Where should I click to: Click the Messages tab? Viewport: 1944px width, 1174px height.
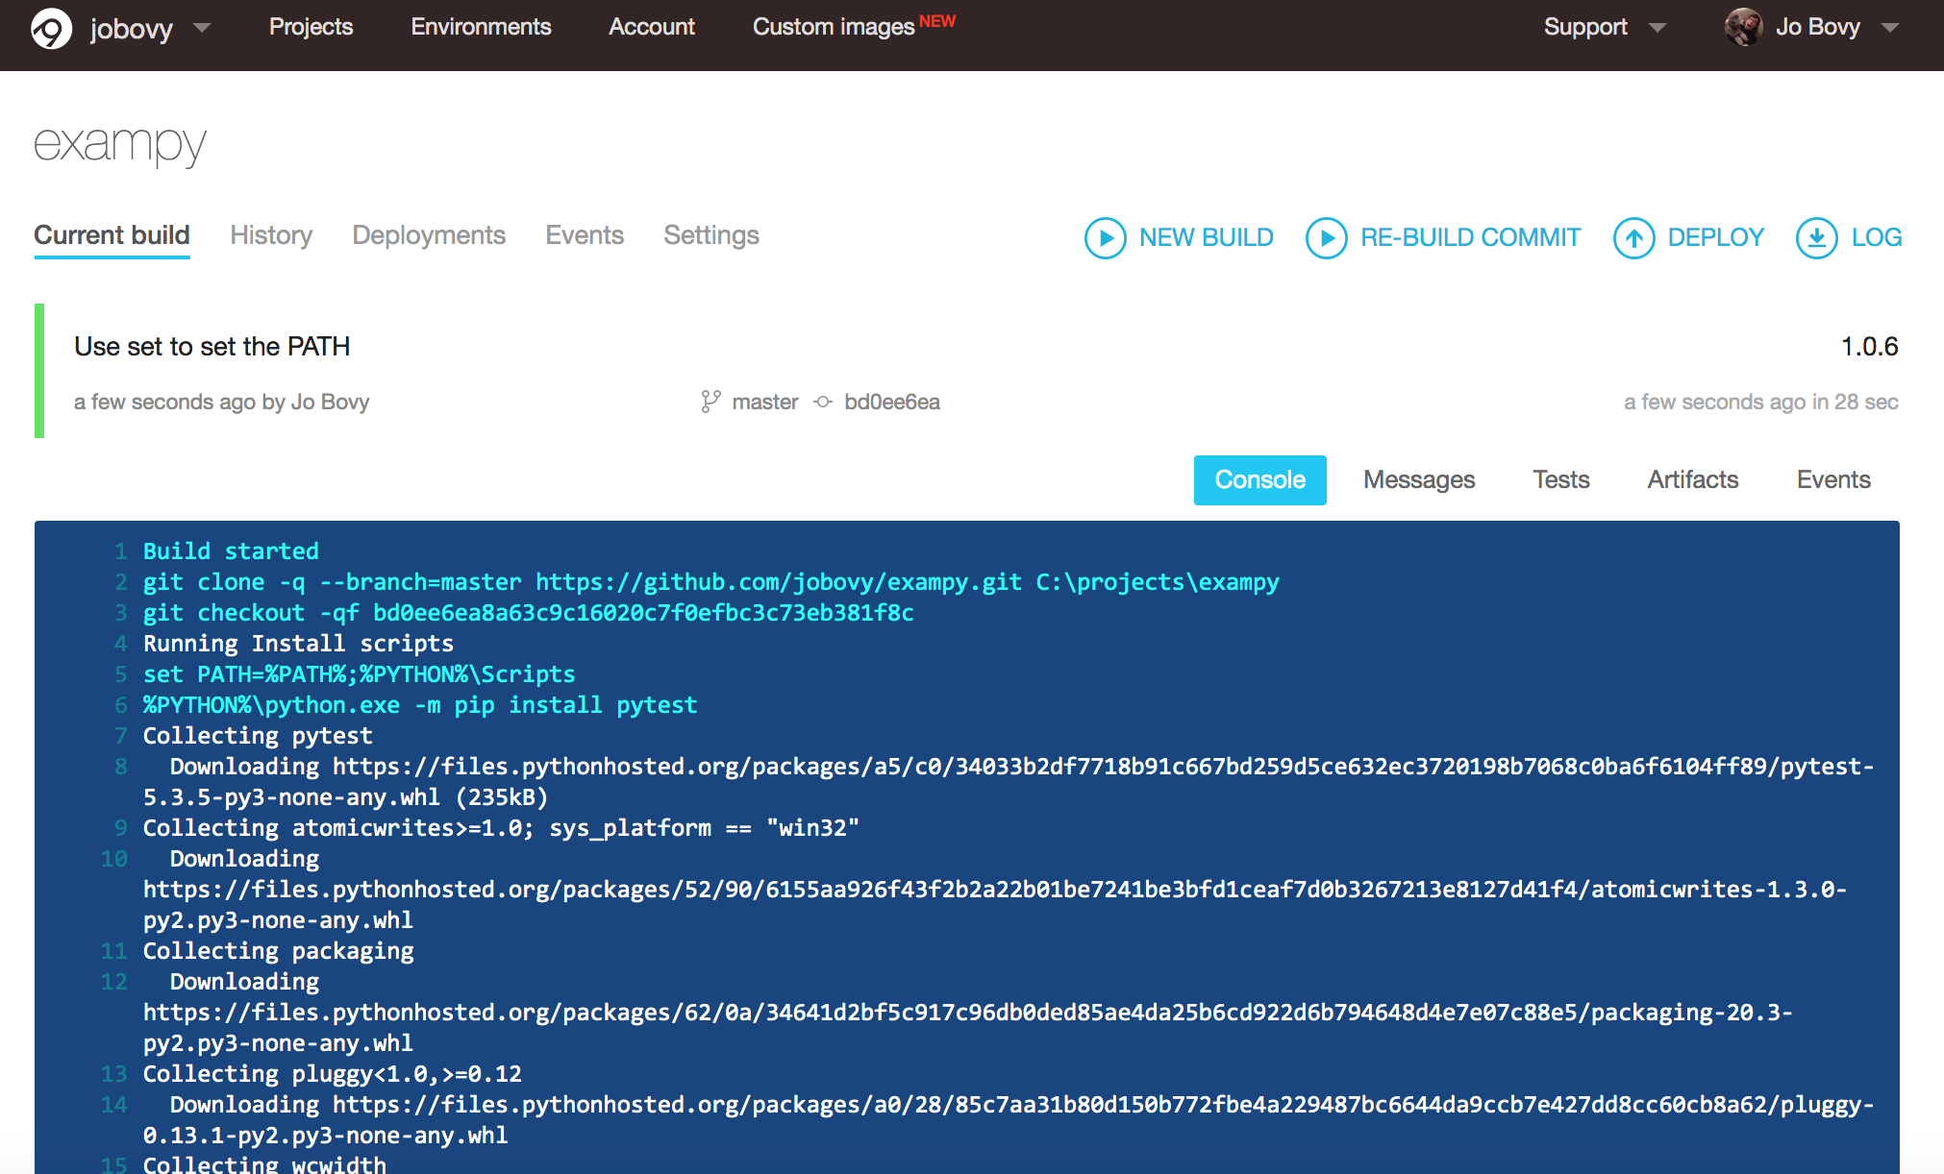click(1419, 478)
